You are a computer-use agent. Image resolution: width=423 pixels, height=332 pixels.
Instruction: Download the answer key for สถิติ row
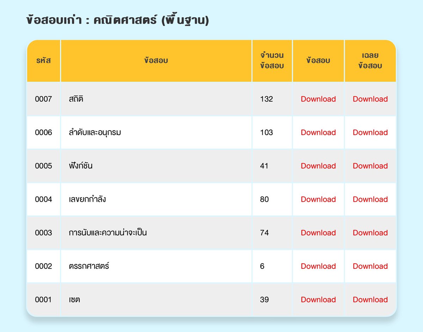[370, 99]
